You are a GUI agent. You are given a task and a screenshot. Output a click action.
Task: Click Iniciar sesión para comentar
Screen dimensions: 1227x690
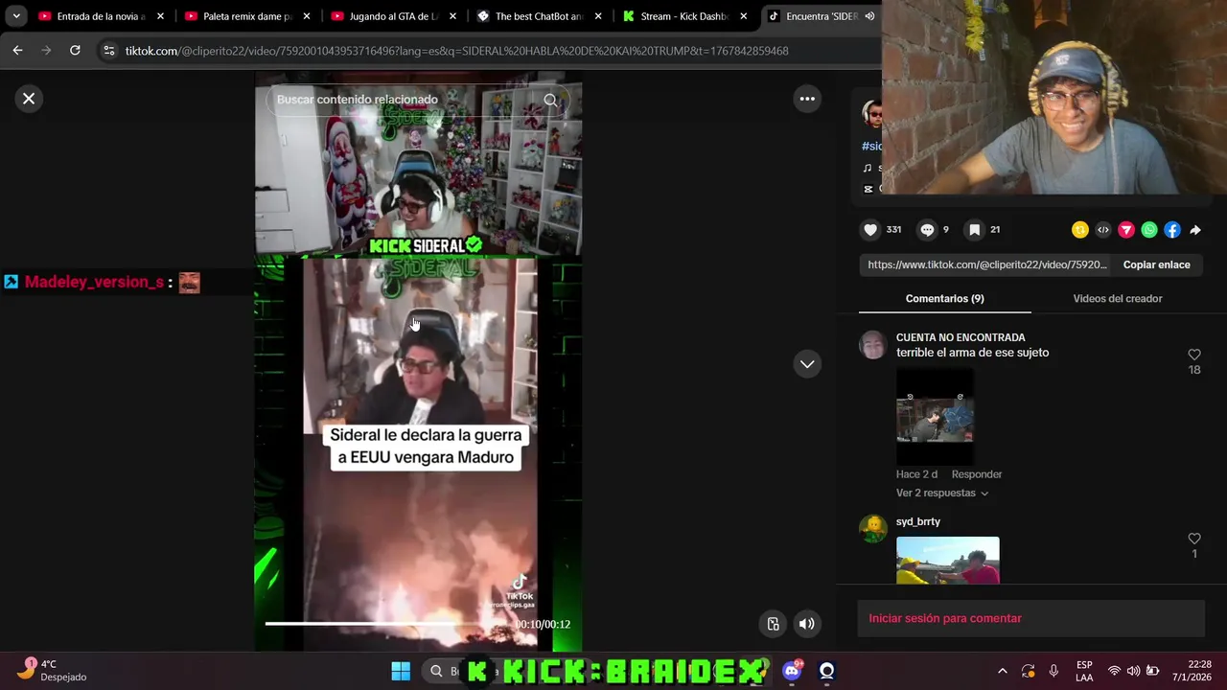click(x=1030, y=618)
